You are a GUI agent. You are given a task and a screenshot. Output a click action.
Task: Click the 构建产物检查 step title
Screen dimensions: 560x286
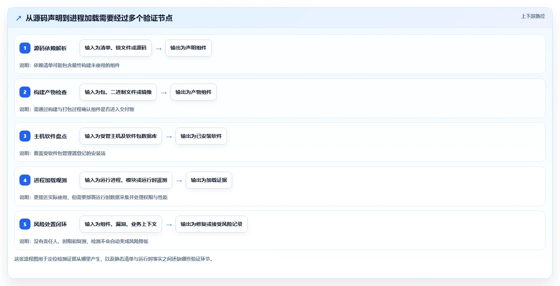tap(50, 92)
